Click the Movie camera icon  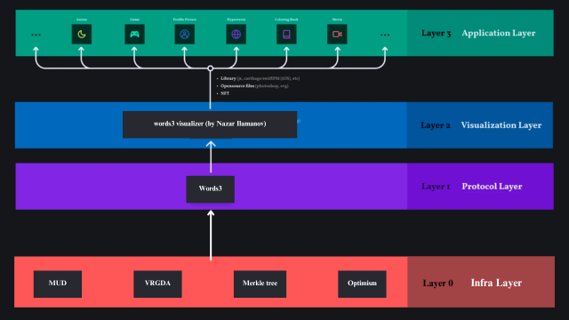[337, 34]
